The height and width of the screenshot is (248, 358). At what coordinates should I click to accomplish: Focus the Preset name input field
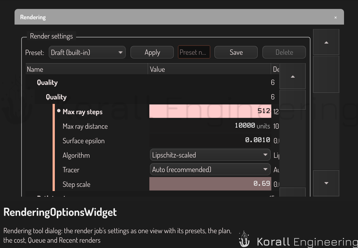(x=194, y=52)
